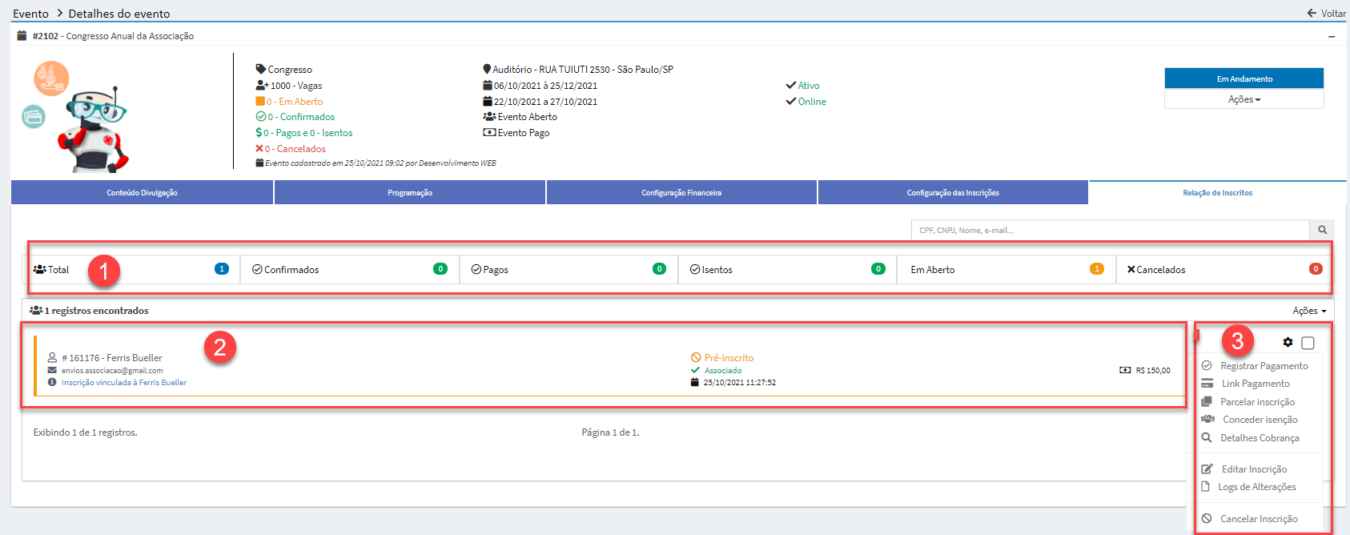Open the Ações dropdown under Em Andamento

pyautogui.click(x=1244, y=99)
